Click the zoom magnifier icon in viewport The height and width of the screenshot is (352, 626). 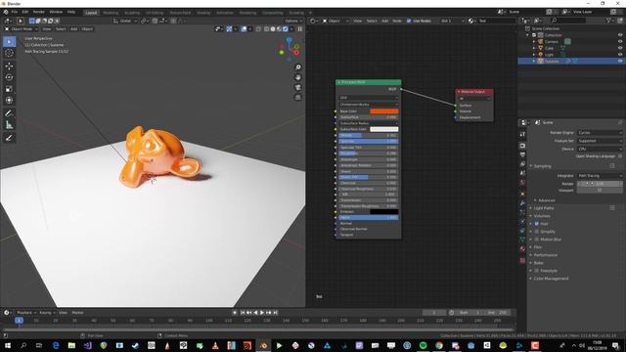(297, 67)
